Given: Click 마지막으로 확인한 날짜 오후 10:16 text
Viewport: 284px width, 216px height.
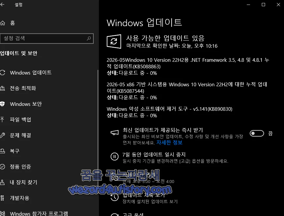Looking at the screenshot, I should coord(172,46).
